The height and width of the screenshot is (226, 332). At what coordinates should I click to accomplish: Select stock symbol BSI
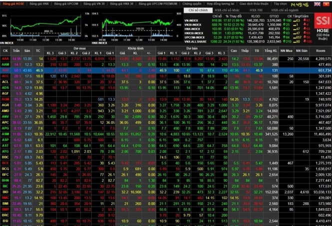5,221
